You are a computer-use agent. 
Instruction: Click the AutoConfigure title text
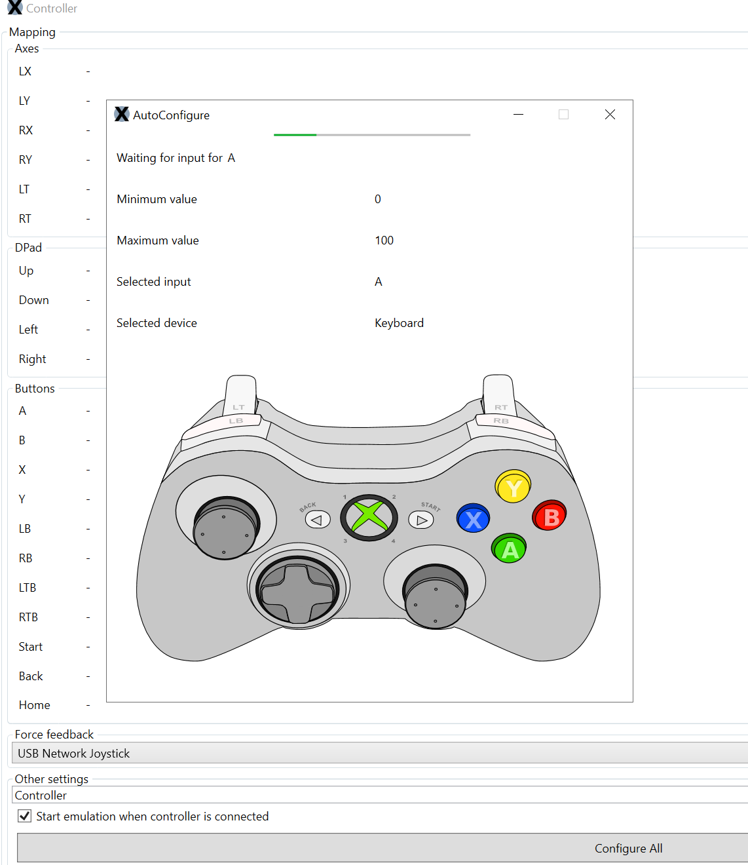171,115
